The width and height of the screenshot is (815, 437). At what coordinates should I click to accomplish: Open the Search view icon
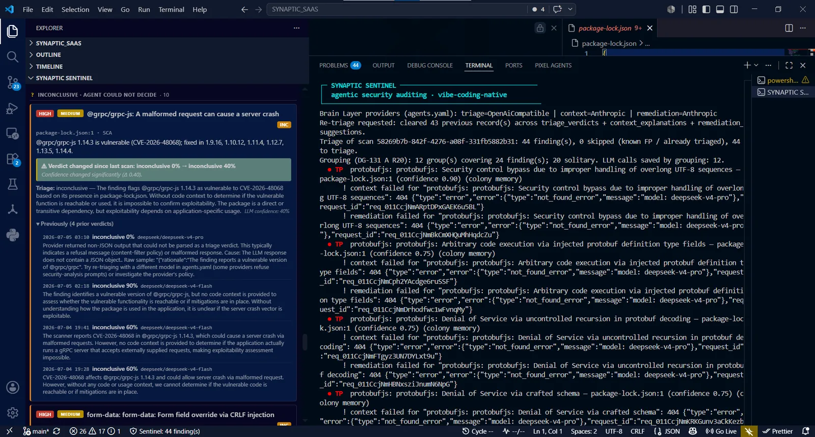pos(13,57)
